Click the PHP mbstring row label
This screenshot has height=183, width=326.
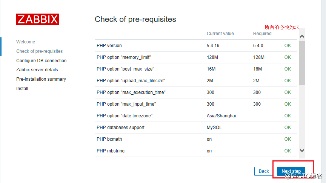[x=111, y=151]
